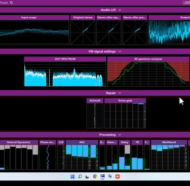Collapse the Audio I/O section chevron
Screen dimensions: 190x186
coord(120,10)
